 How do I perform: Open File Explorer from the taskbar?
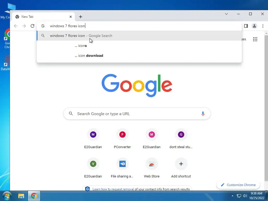[x=21, y=196]
